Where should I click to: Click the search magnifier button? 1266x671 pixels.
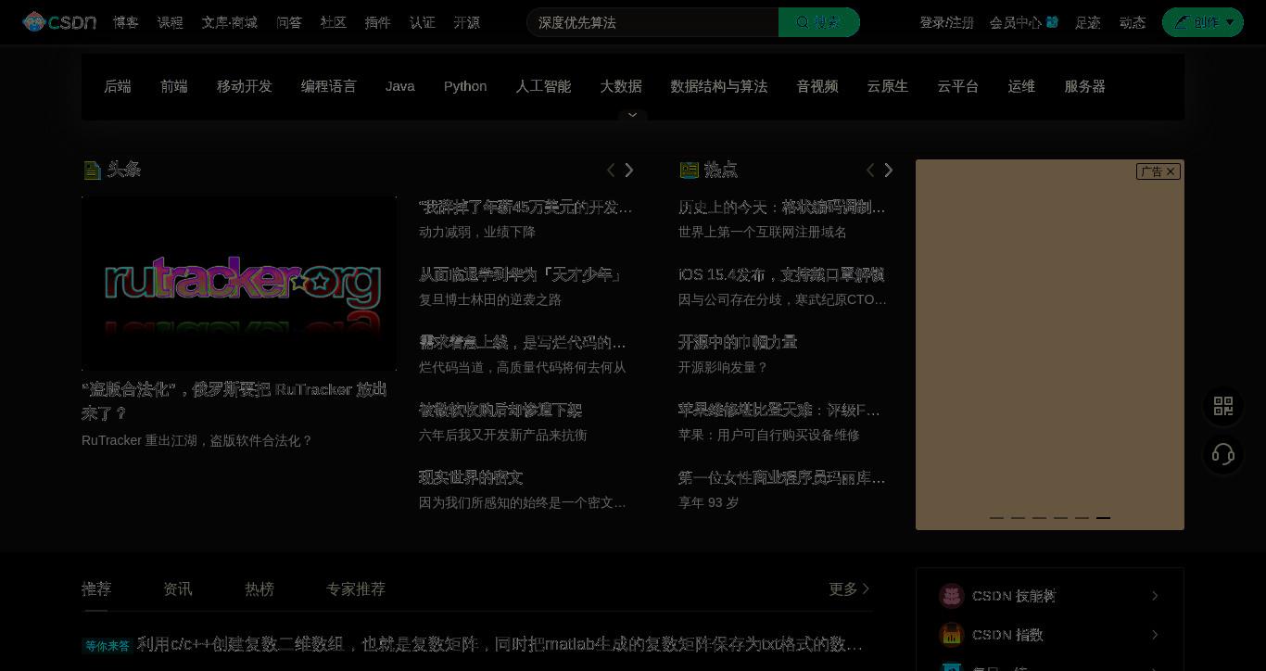click(819, 22)
